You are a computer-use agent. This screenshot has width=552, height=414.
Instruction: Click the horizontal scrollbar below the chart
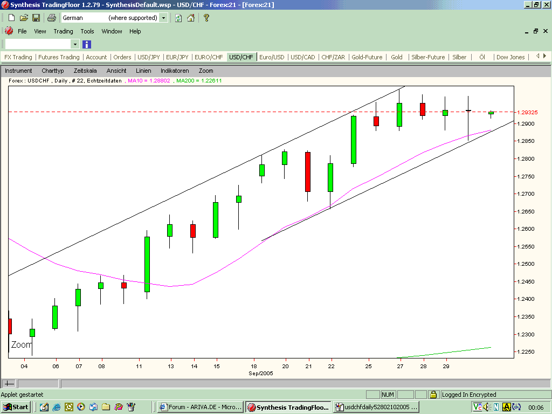[x=306, y=383]
